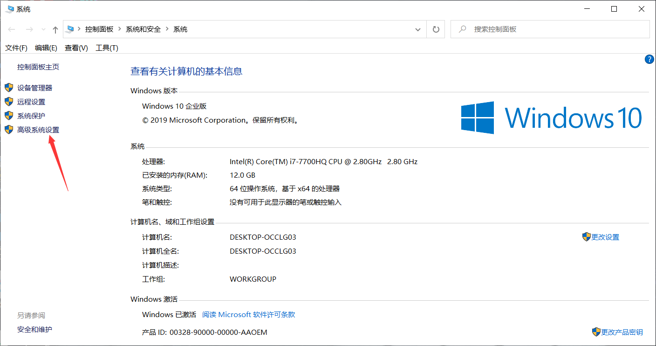
Task: Expand chevron before 控制面板 breadcrumb
Action: pyautogui.click(x=79, y=29)
